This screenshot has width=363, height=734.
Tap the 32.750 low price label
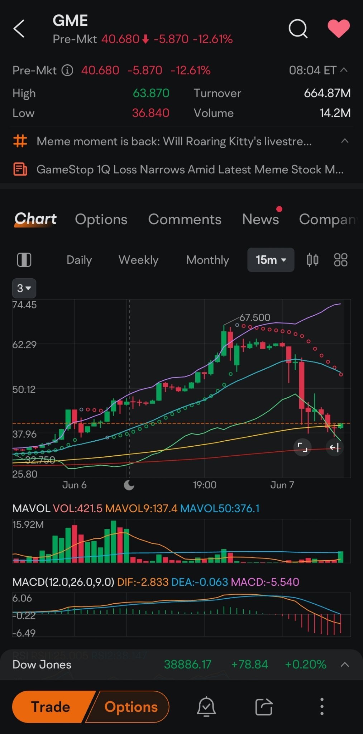(x=40, y=460)
